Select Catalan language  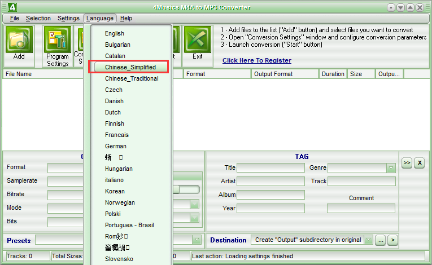[115, 56]
